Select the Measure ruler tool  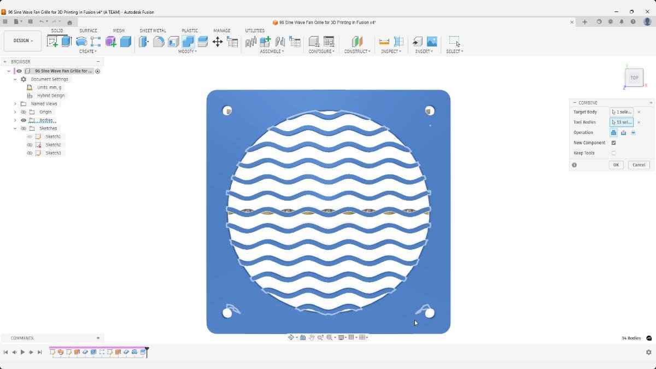tap(384, 42)
